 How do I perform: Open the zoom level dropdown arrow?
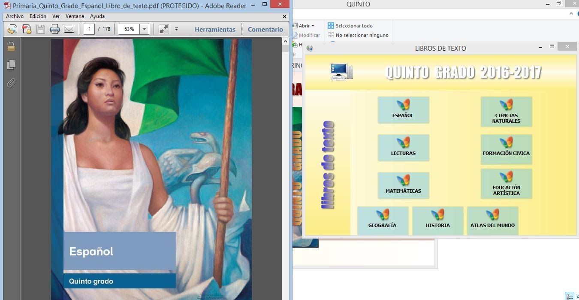click(144, 29)
